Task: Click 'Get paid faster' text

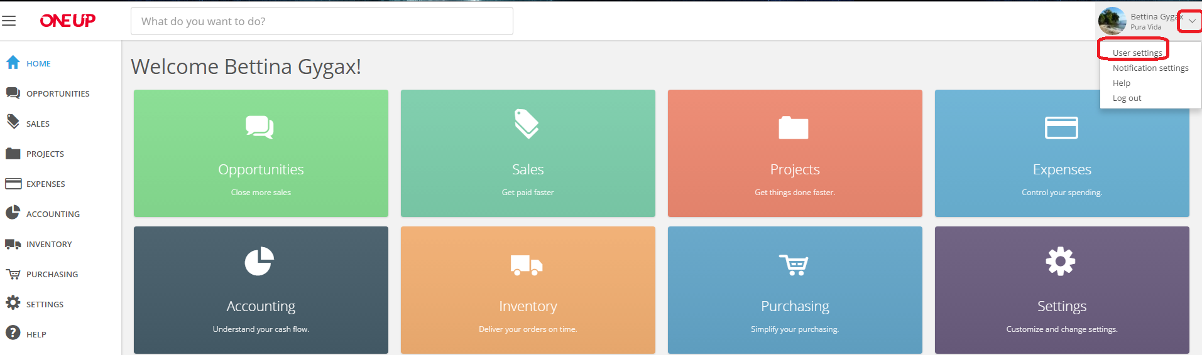Action: (x=528, y=193)
